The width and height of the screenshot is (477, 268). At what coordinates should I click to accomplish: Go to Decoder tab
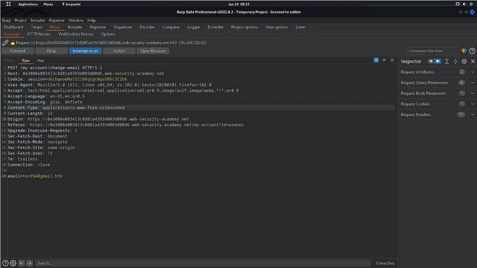[x=147, y=27]
